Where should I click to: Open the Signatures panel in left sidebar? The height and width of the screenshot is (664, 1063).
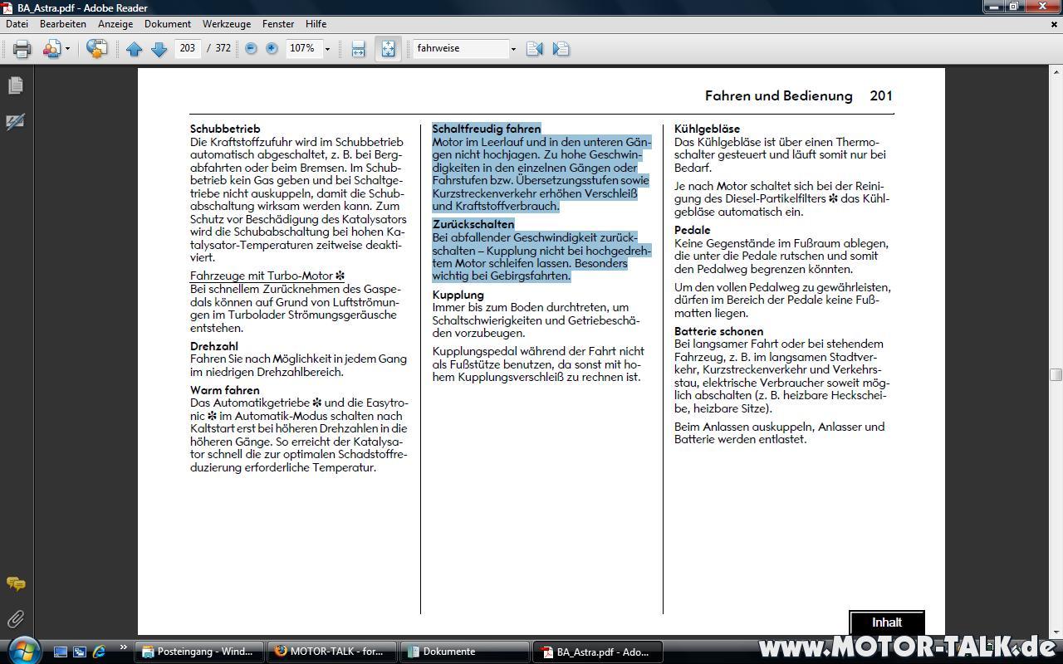(x=15, y=122)
